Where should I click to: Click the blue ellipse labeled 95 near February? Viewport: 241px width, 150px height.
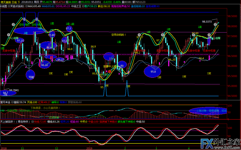(122, 65)
